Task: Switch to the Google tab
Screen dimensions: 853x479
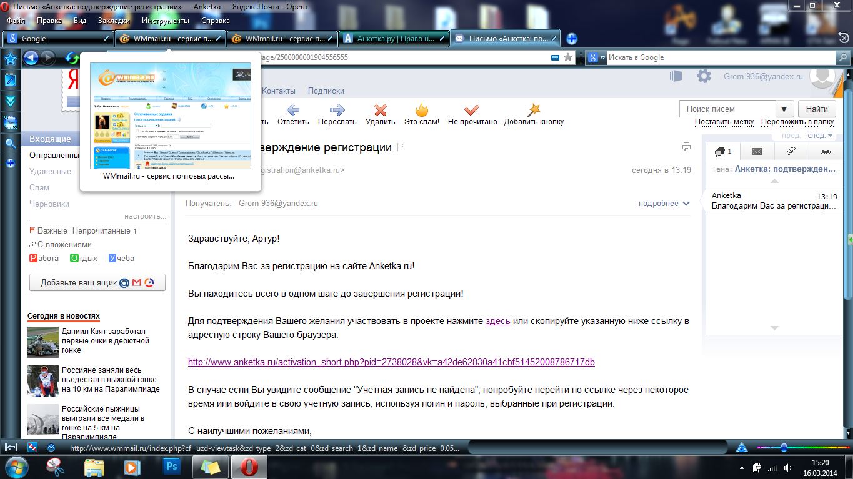Action: click(58, 39)
